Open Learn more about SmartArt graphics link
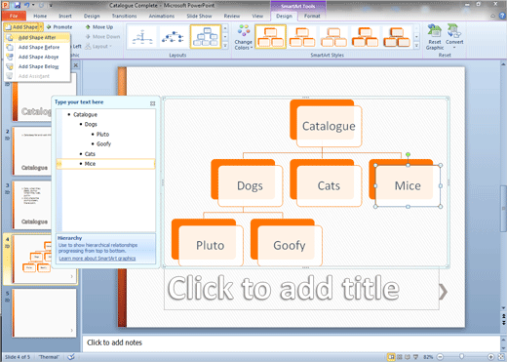Image resolution: width=507 pixels, height=362 pixels. pyautogui.click(x=97, y=259)
